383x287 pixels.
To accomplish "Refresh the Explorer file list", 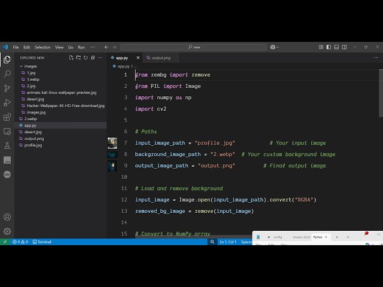I will [x=86, y=58].
